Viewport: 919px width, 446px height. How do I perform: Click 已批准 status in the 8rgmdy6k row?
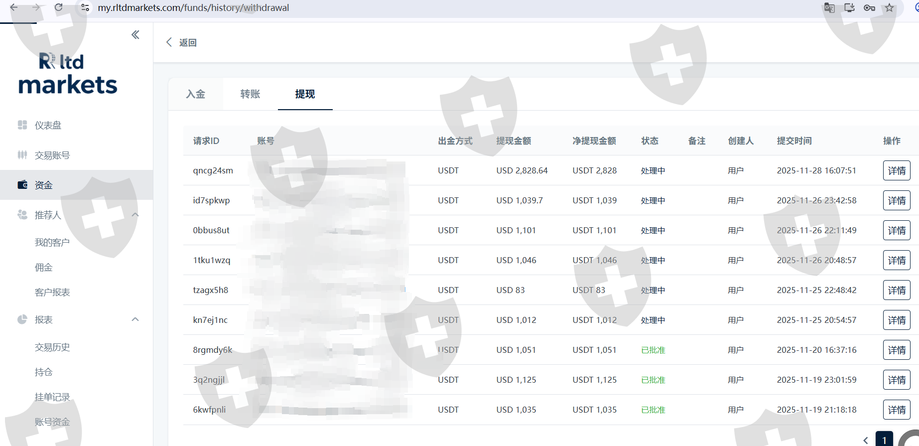pos(653,350)
